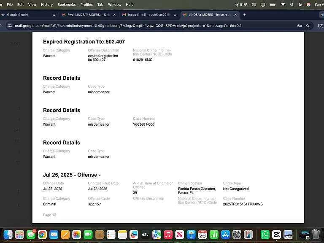The height and width of the screenshot is (243, 324).
Task: Close the LINDSAY MOERS lease tab
Action: 235,15
